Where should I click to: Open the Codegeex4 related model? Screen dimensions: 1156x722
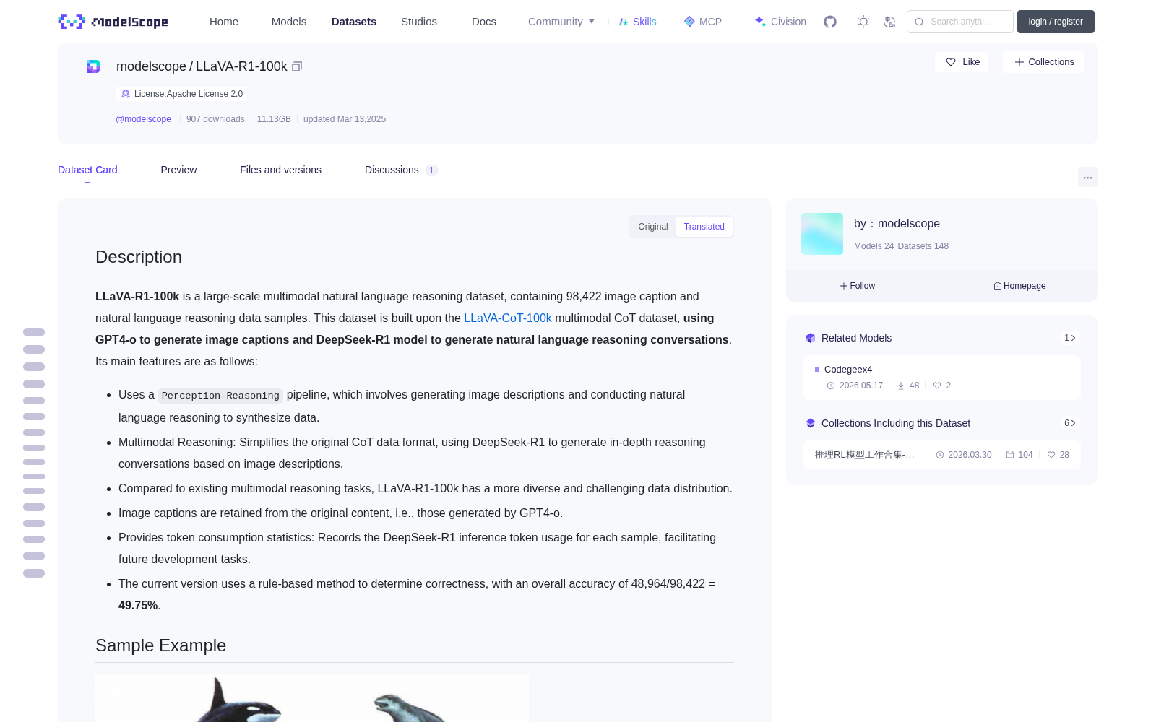[x=848, y=370]
